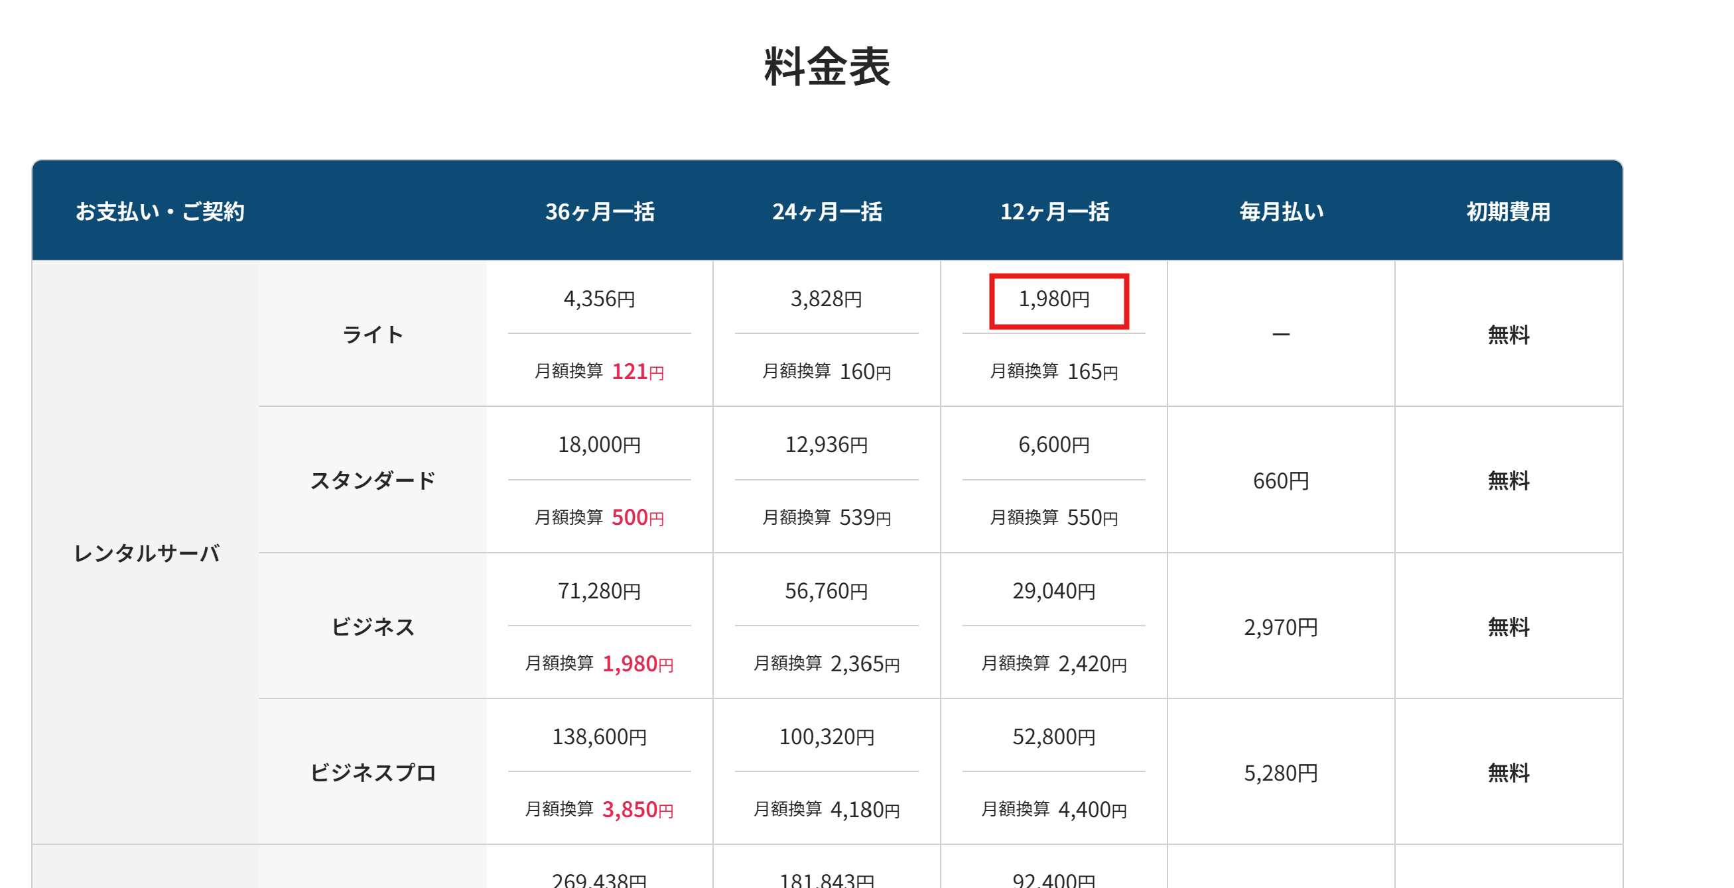This screenshot has width=1734, height=888.
Task: Click the 18,000円 スタンダード price
Action: click(600, 445)
